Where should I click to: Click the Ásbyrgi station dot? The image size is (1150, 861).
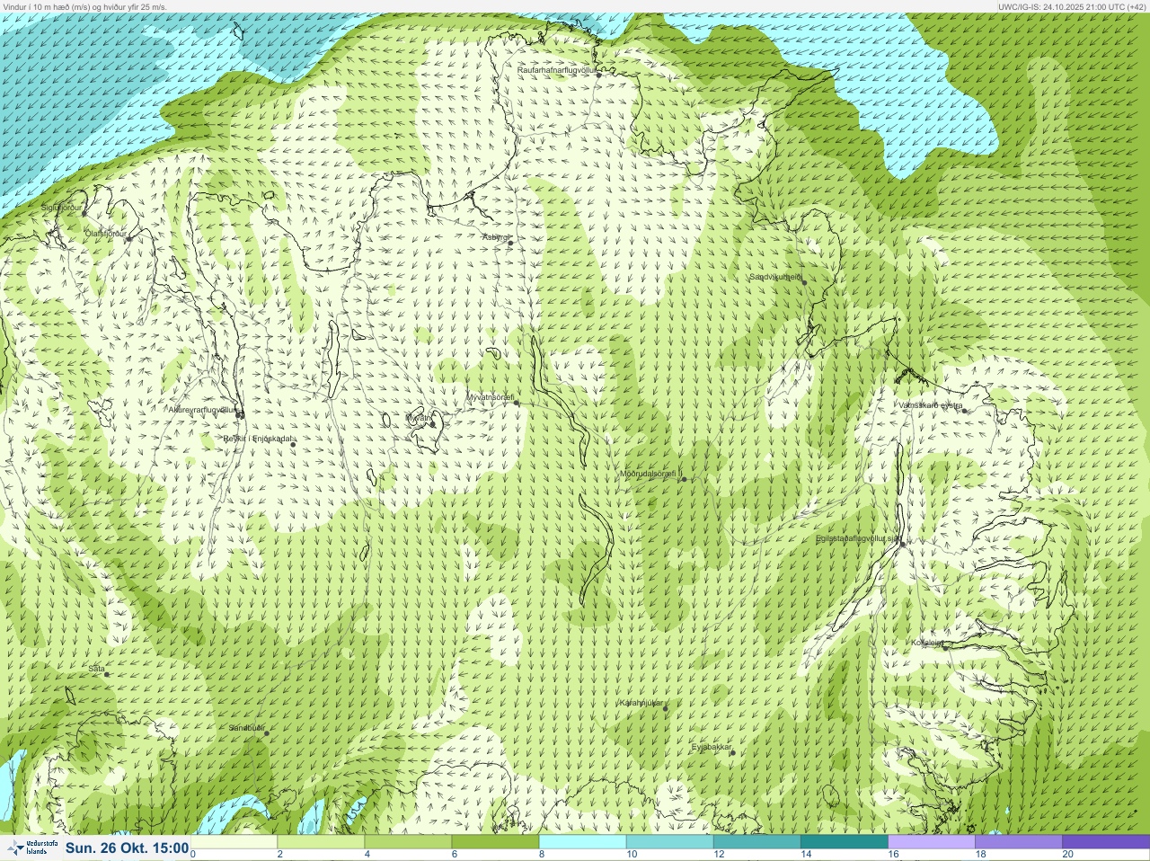(x=510, y=243)
